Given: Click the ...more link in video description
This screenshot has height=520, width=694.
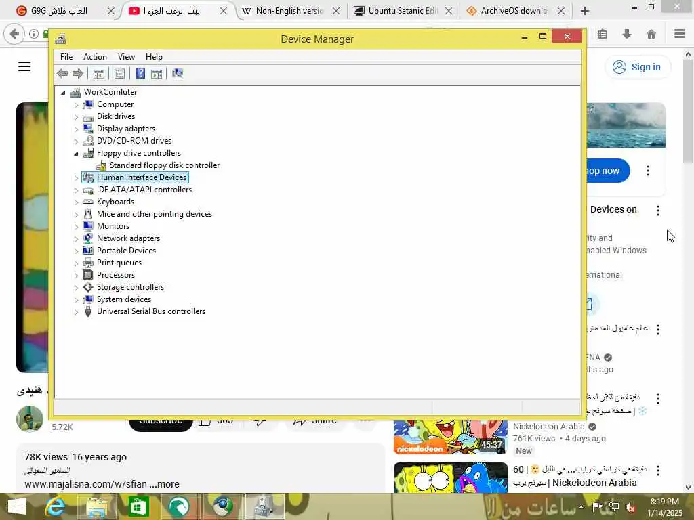Looking at the screenshot, I should [x=164, y=484].
